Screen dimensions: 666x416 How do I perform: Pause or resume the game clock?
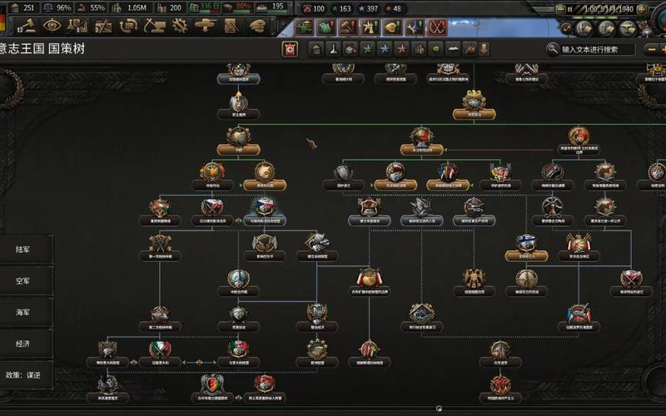tap(570, 9)
